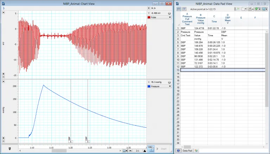Click the info icon for the Pressure channel
Viewport: 270px width, 154px height.
(x=169, y=82)
